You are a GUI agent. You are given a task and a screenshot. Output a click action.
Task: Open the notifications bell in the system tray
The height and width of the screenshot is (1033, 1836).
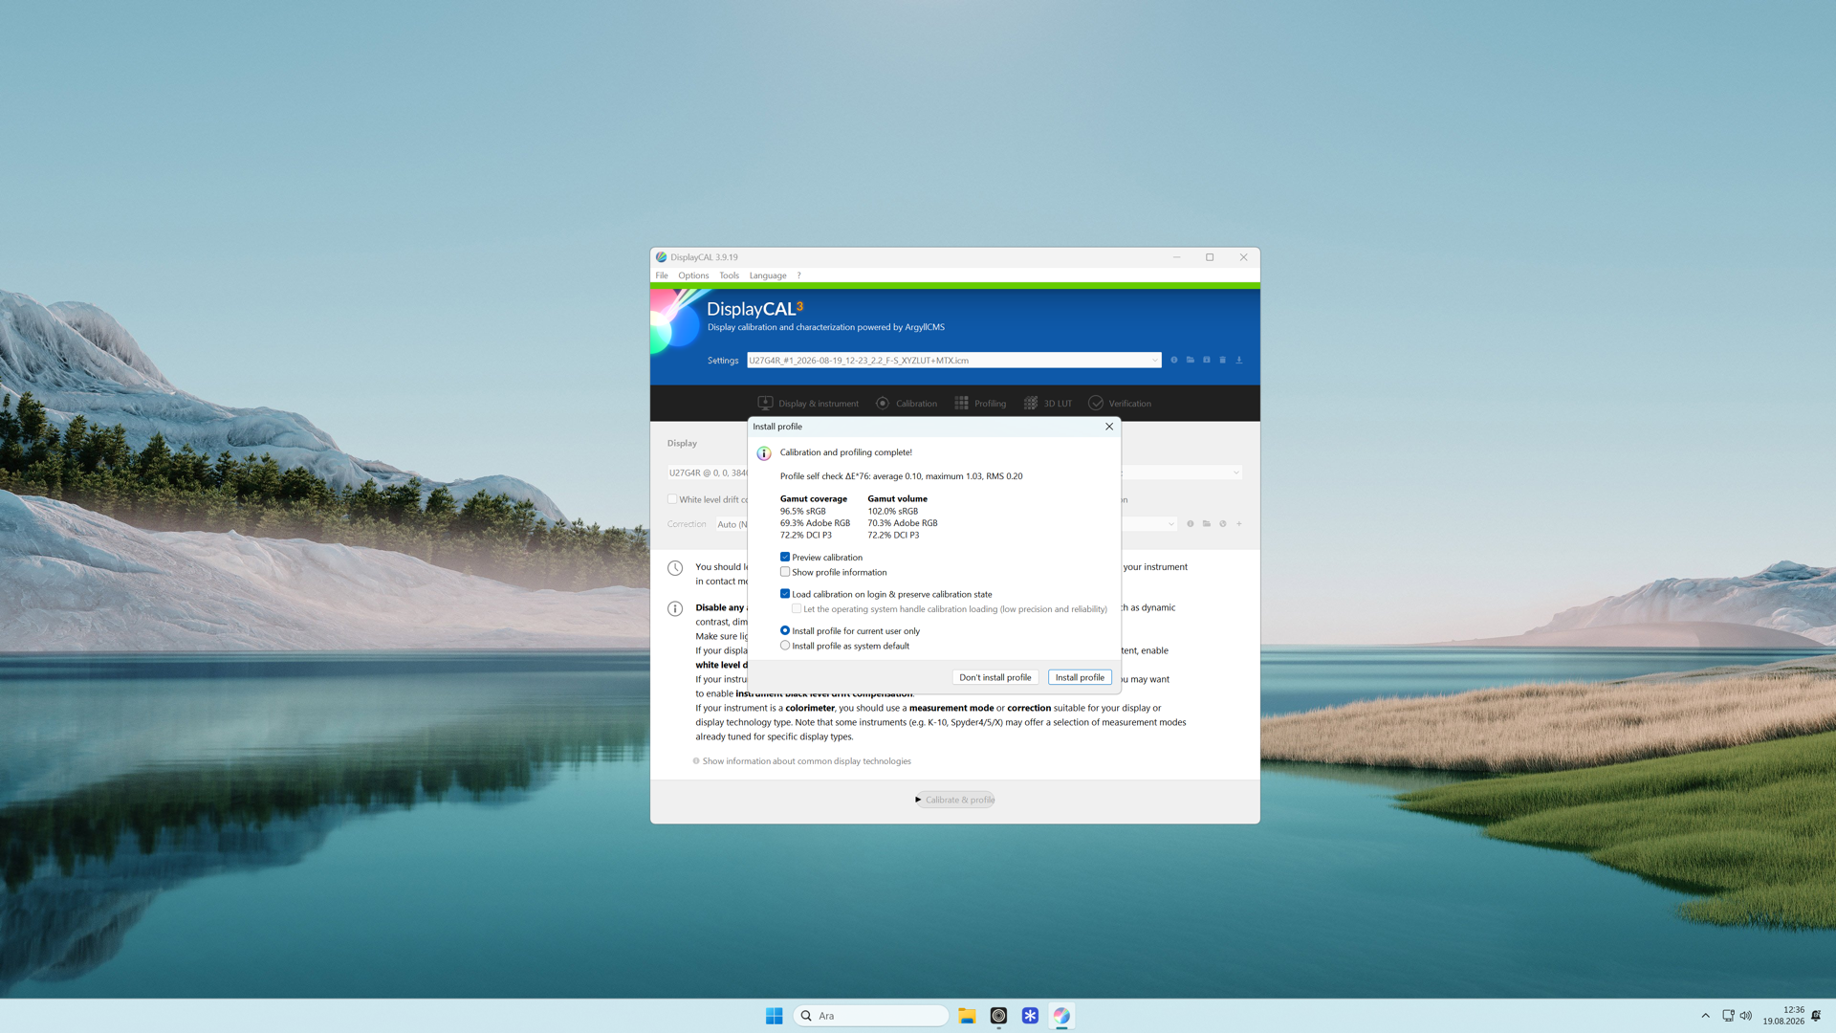coord(1816,1016)
